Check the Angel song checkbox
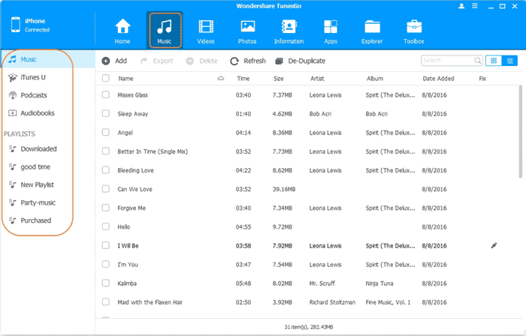 point(106,132)
